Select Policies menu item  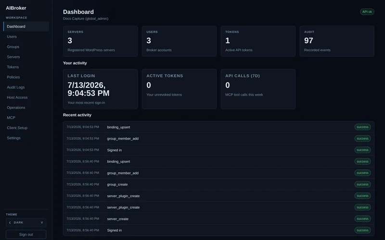click(x=26, y=77)
